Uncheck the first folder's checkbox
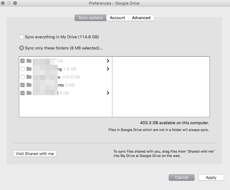The width and height of the screenshot is (230, 190). point(23,61)
